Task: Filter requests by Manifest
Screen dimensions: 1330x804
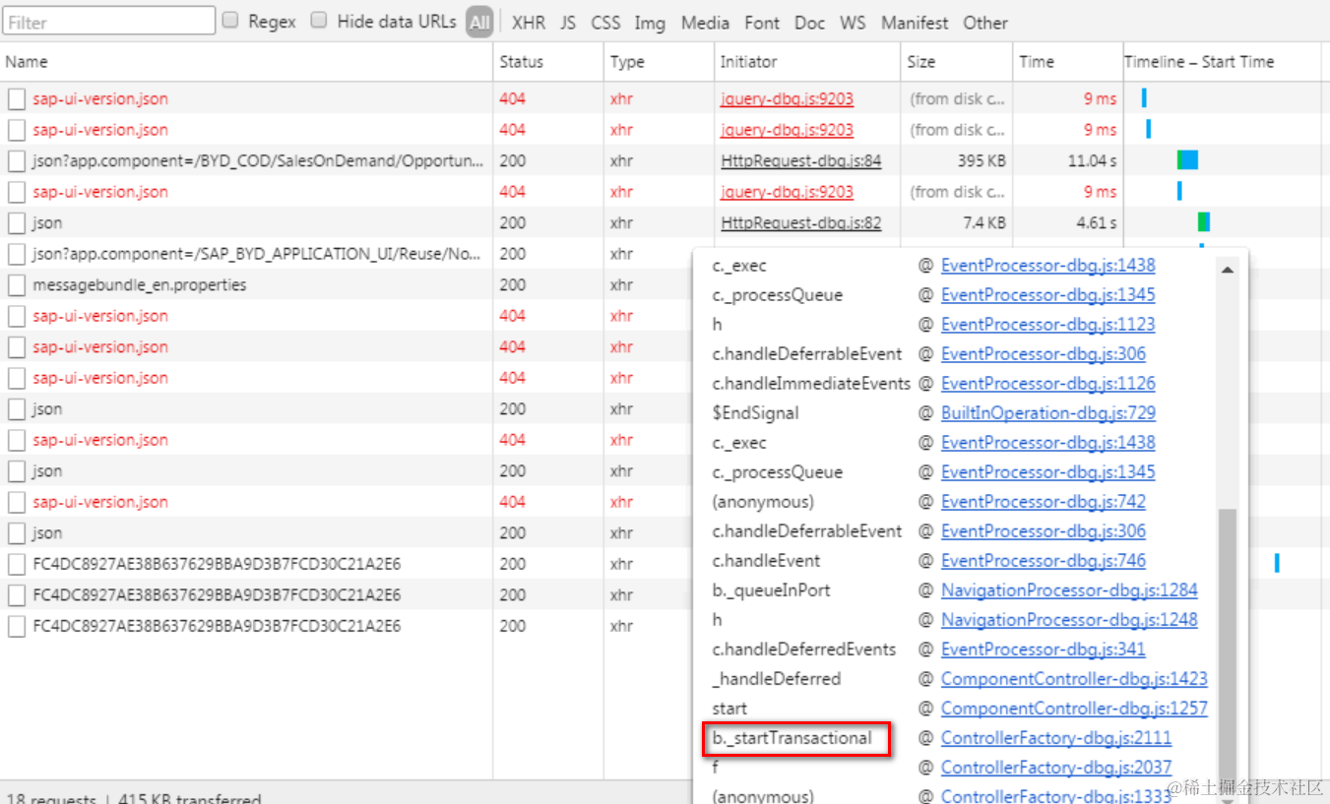Action: point(915,23)
